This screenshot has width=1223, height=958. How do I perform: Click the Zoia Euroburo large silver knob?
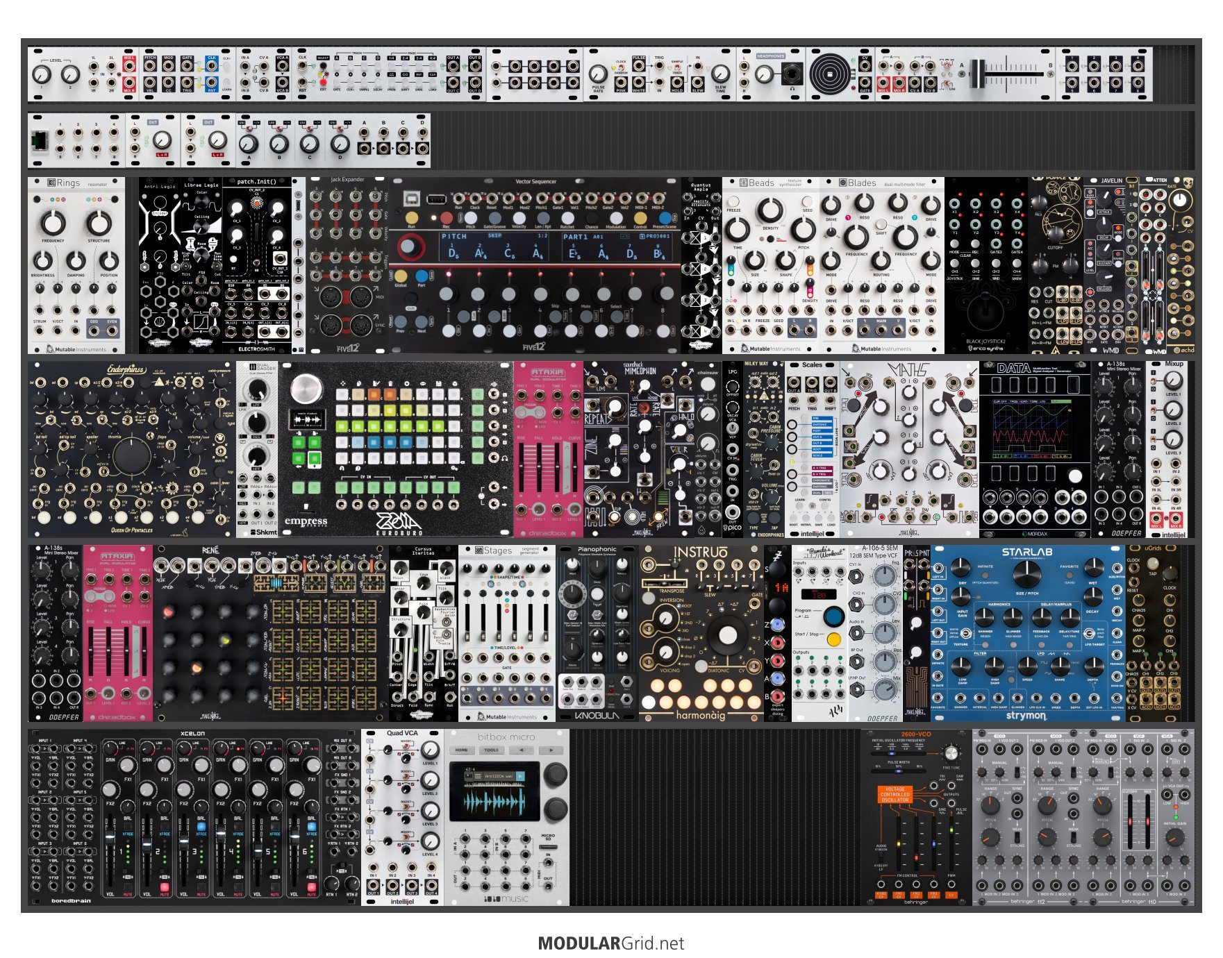(306, 389)
